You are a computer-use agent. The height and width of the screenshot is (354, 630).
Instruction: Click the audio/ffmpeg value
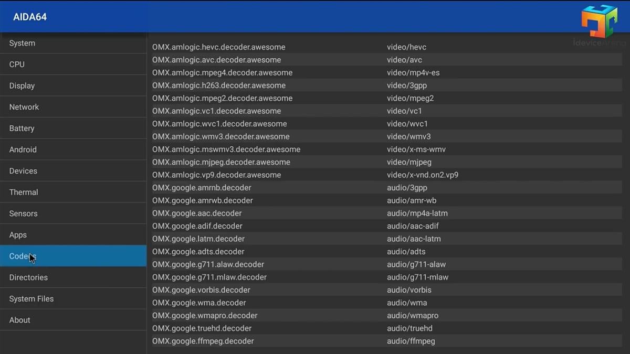(411, 341)
